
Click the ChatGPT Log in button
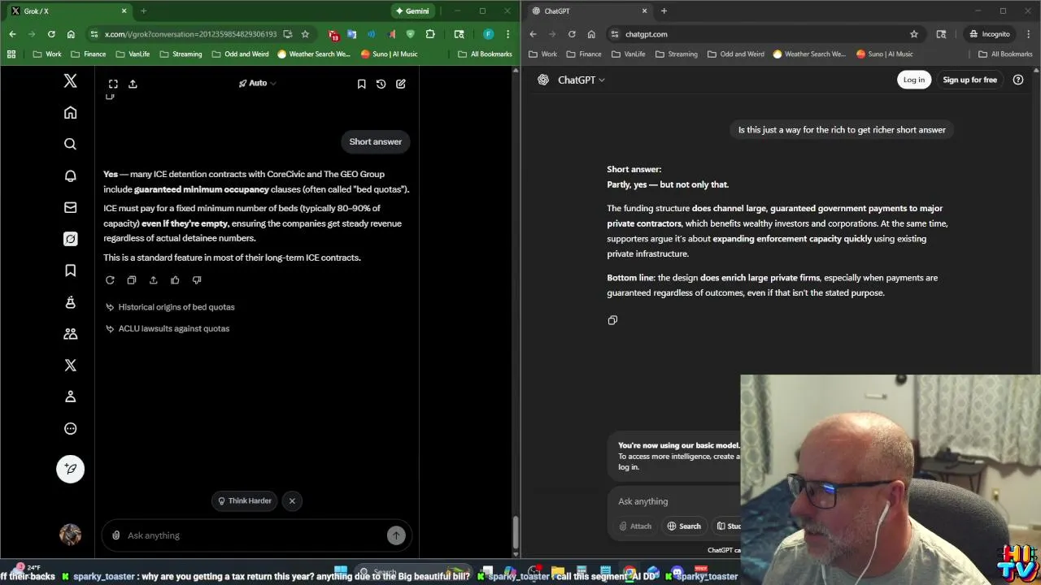[914, 80]
